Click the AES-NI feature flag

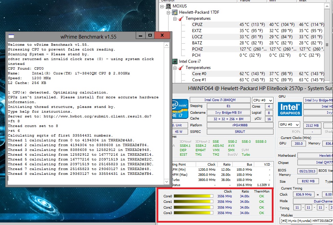[x=218, y=146]
